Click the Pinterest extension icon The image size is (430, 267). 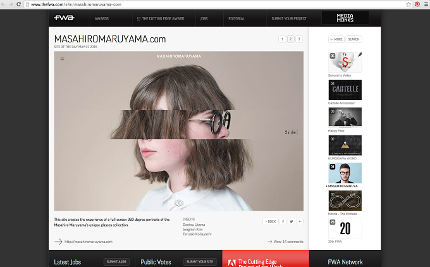coord(417,4)
